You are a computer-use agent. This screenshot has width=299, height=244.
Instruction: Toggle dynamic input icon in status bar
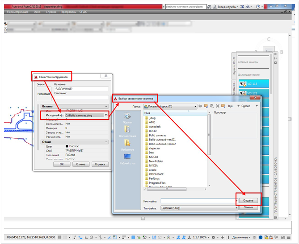point(80,237)
